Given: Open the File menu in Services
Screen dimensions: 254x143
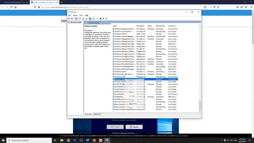Looking at the screenshot, I should pos(69,15).
